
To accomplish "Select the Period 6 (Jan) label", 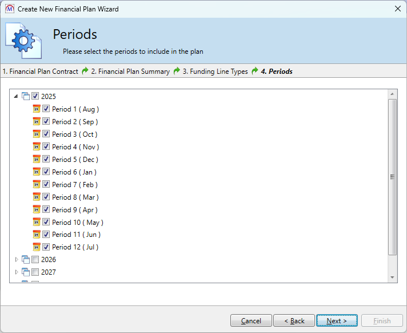I will (x=74, y=172).
